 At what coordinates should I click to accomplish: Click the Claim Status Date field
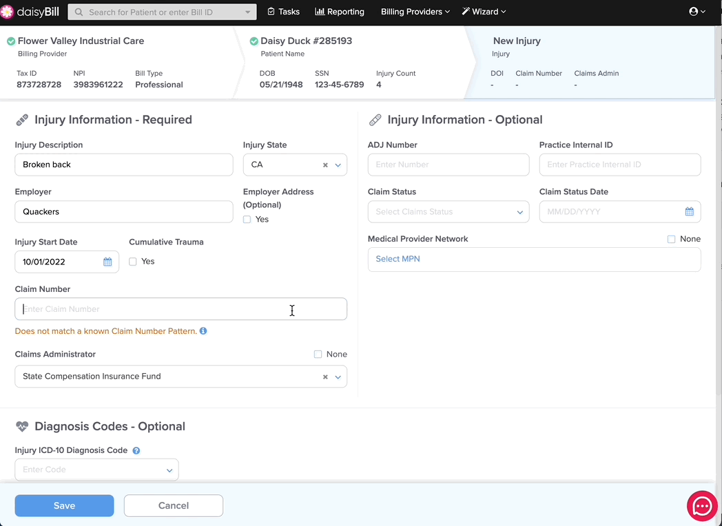coord(620,211)
